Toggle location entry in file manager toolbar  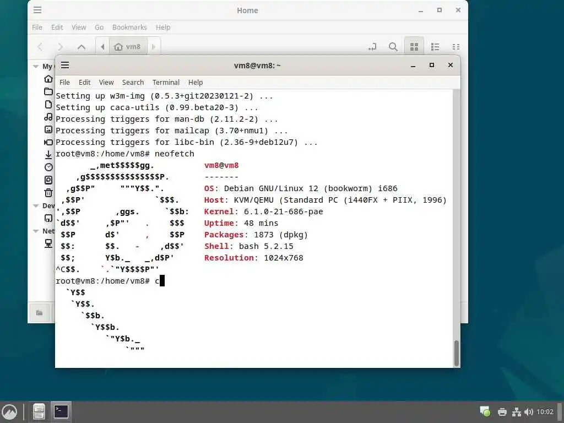(373, 47)
